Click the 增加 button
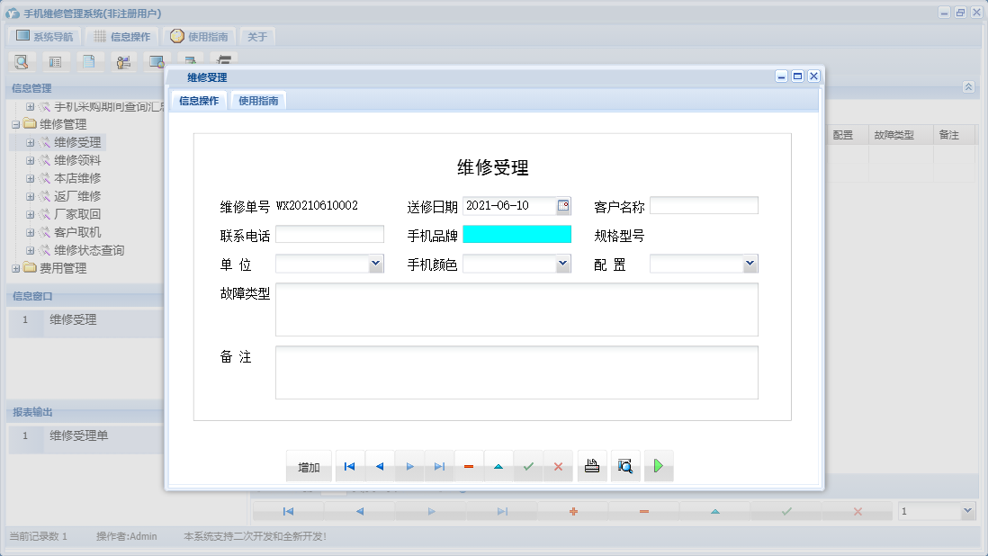988x556 pixels. 309,467
